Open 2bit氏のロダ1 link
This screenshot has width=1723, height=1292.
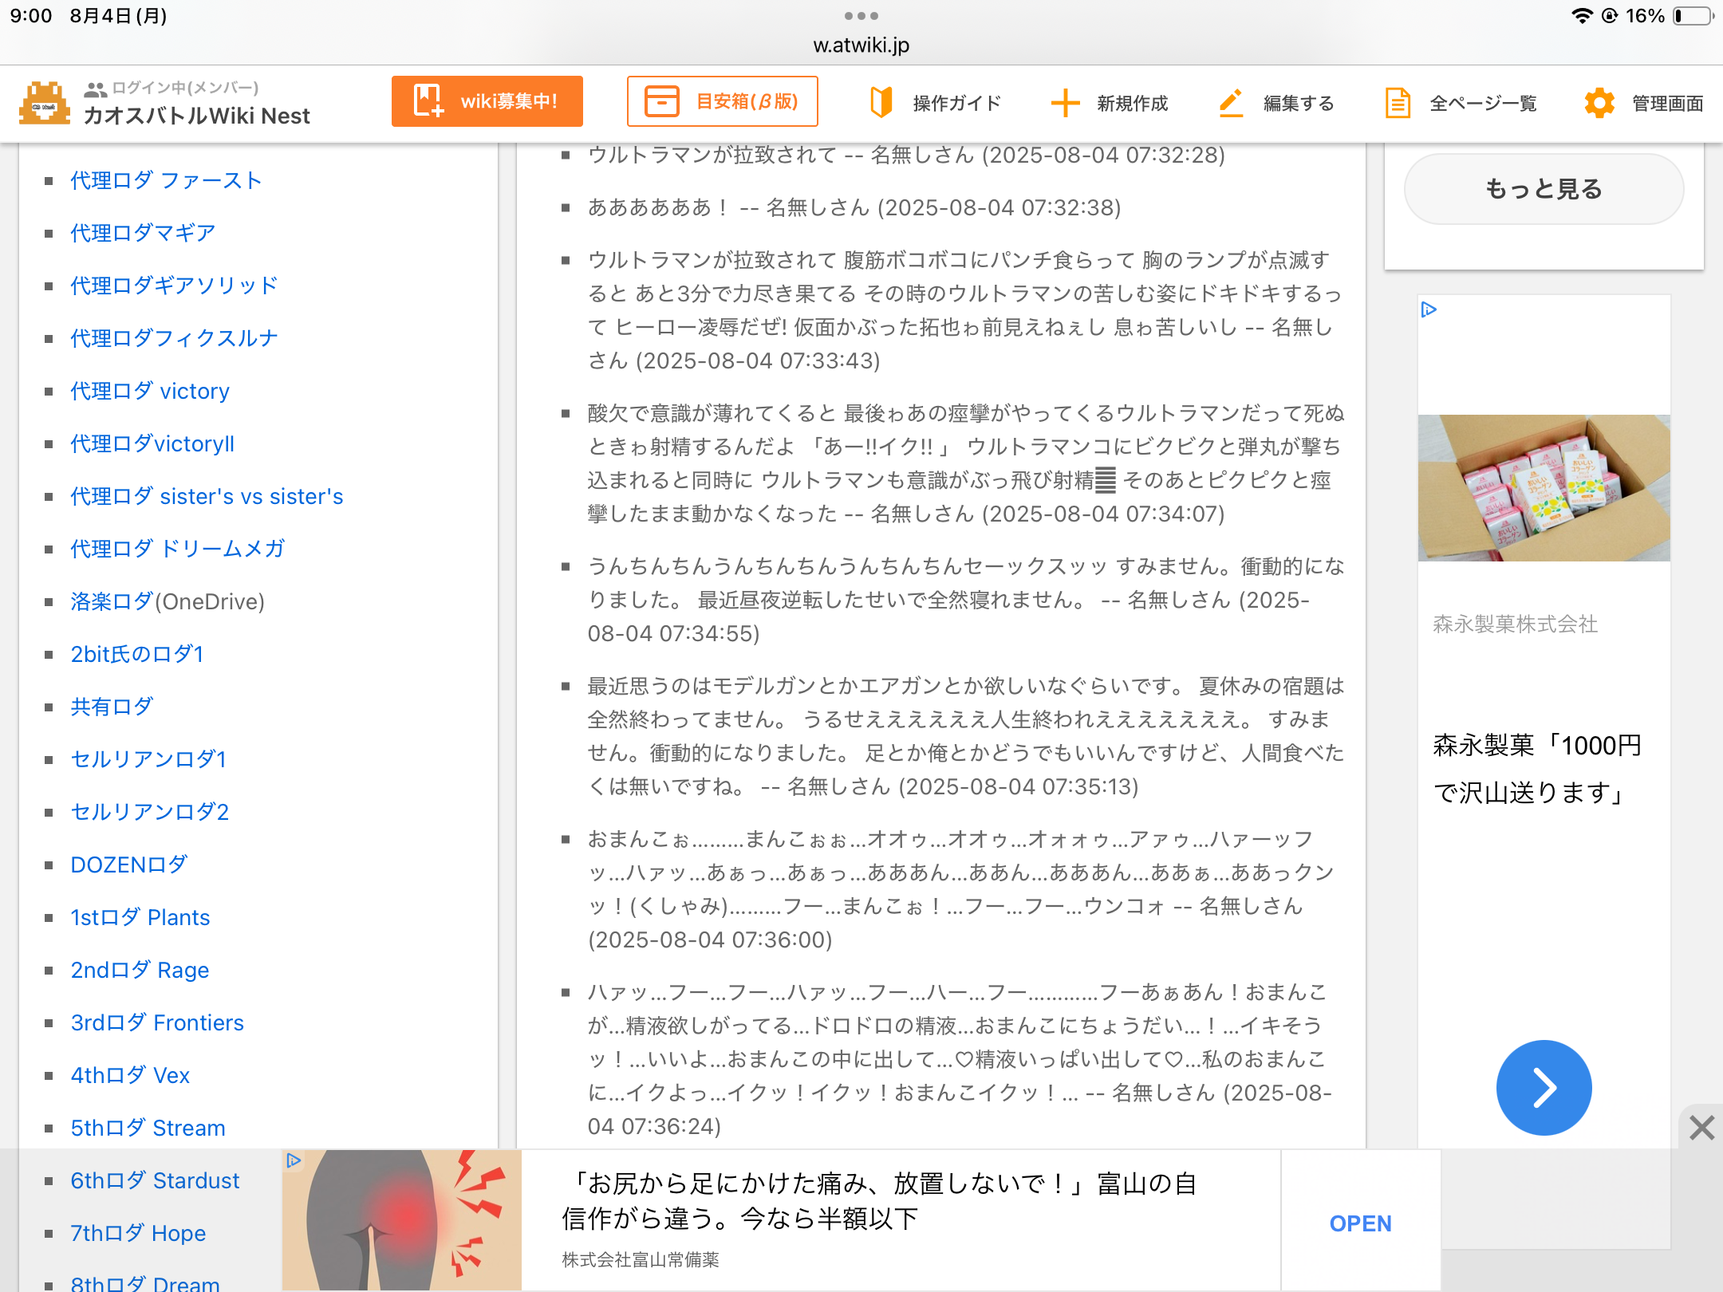[137, 654]
